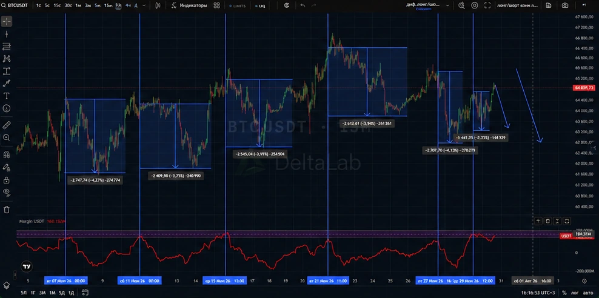Set date range to 3М
This screenshot has width=599, height=298.
pos(42,293)
